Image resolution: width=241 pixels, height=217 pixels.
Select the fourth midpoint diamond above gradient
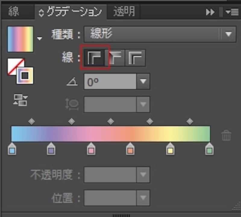pos(150,121)
